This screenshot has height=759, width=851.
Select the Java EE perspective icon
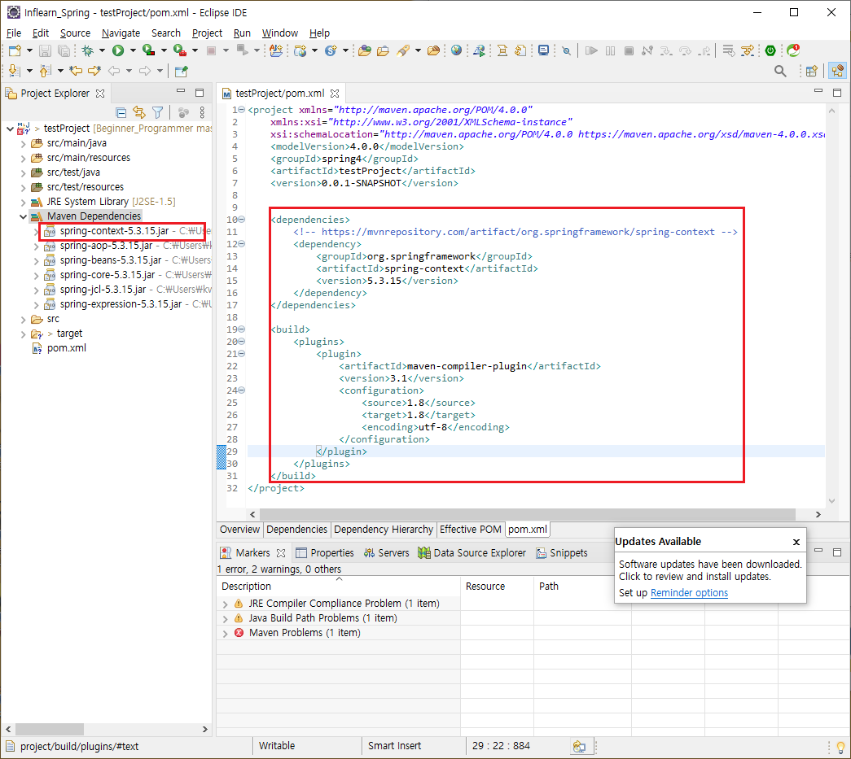coord(837,71)
